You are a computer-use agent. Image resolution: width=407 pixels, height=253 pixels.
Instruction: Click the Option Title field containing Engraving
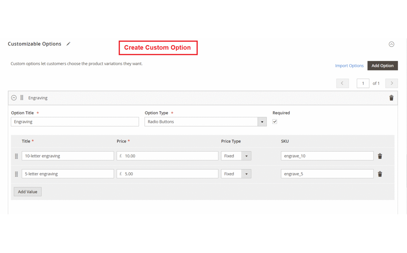coord(75,122)
